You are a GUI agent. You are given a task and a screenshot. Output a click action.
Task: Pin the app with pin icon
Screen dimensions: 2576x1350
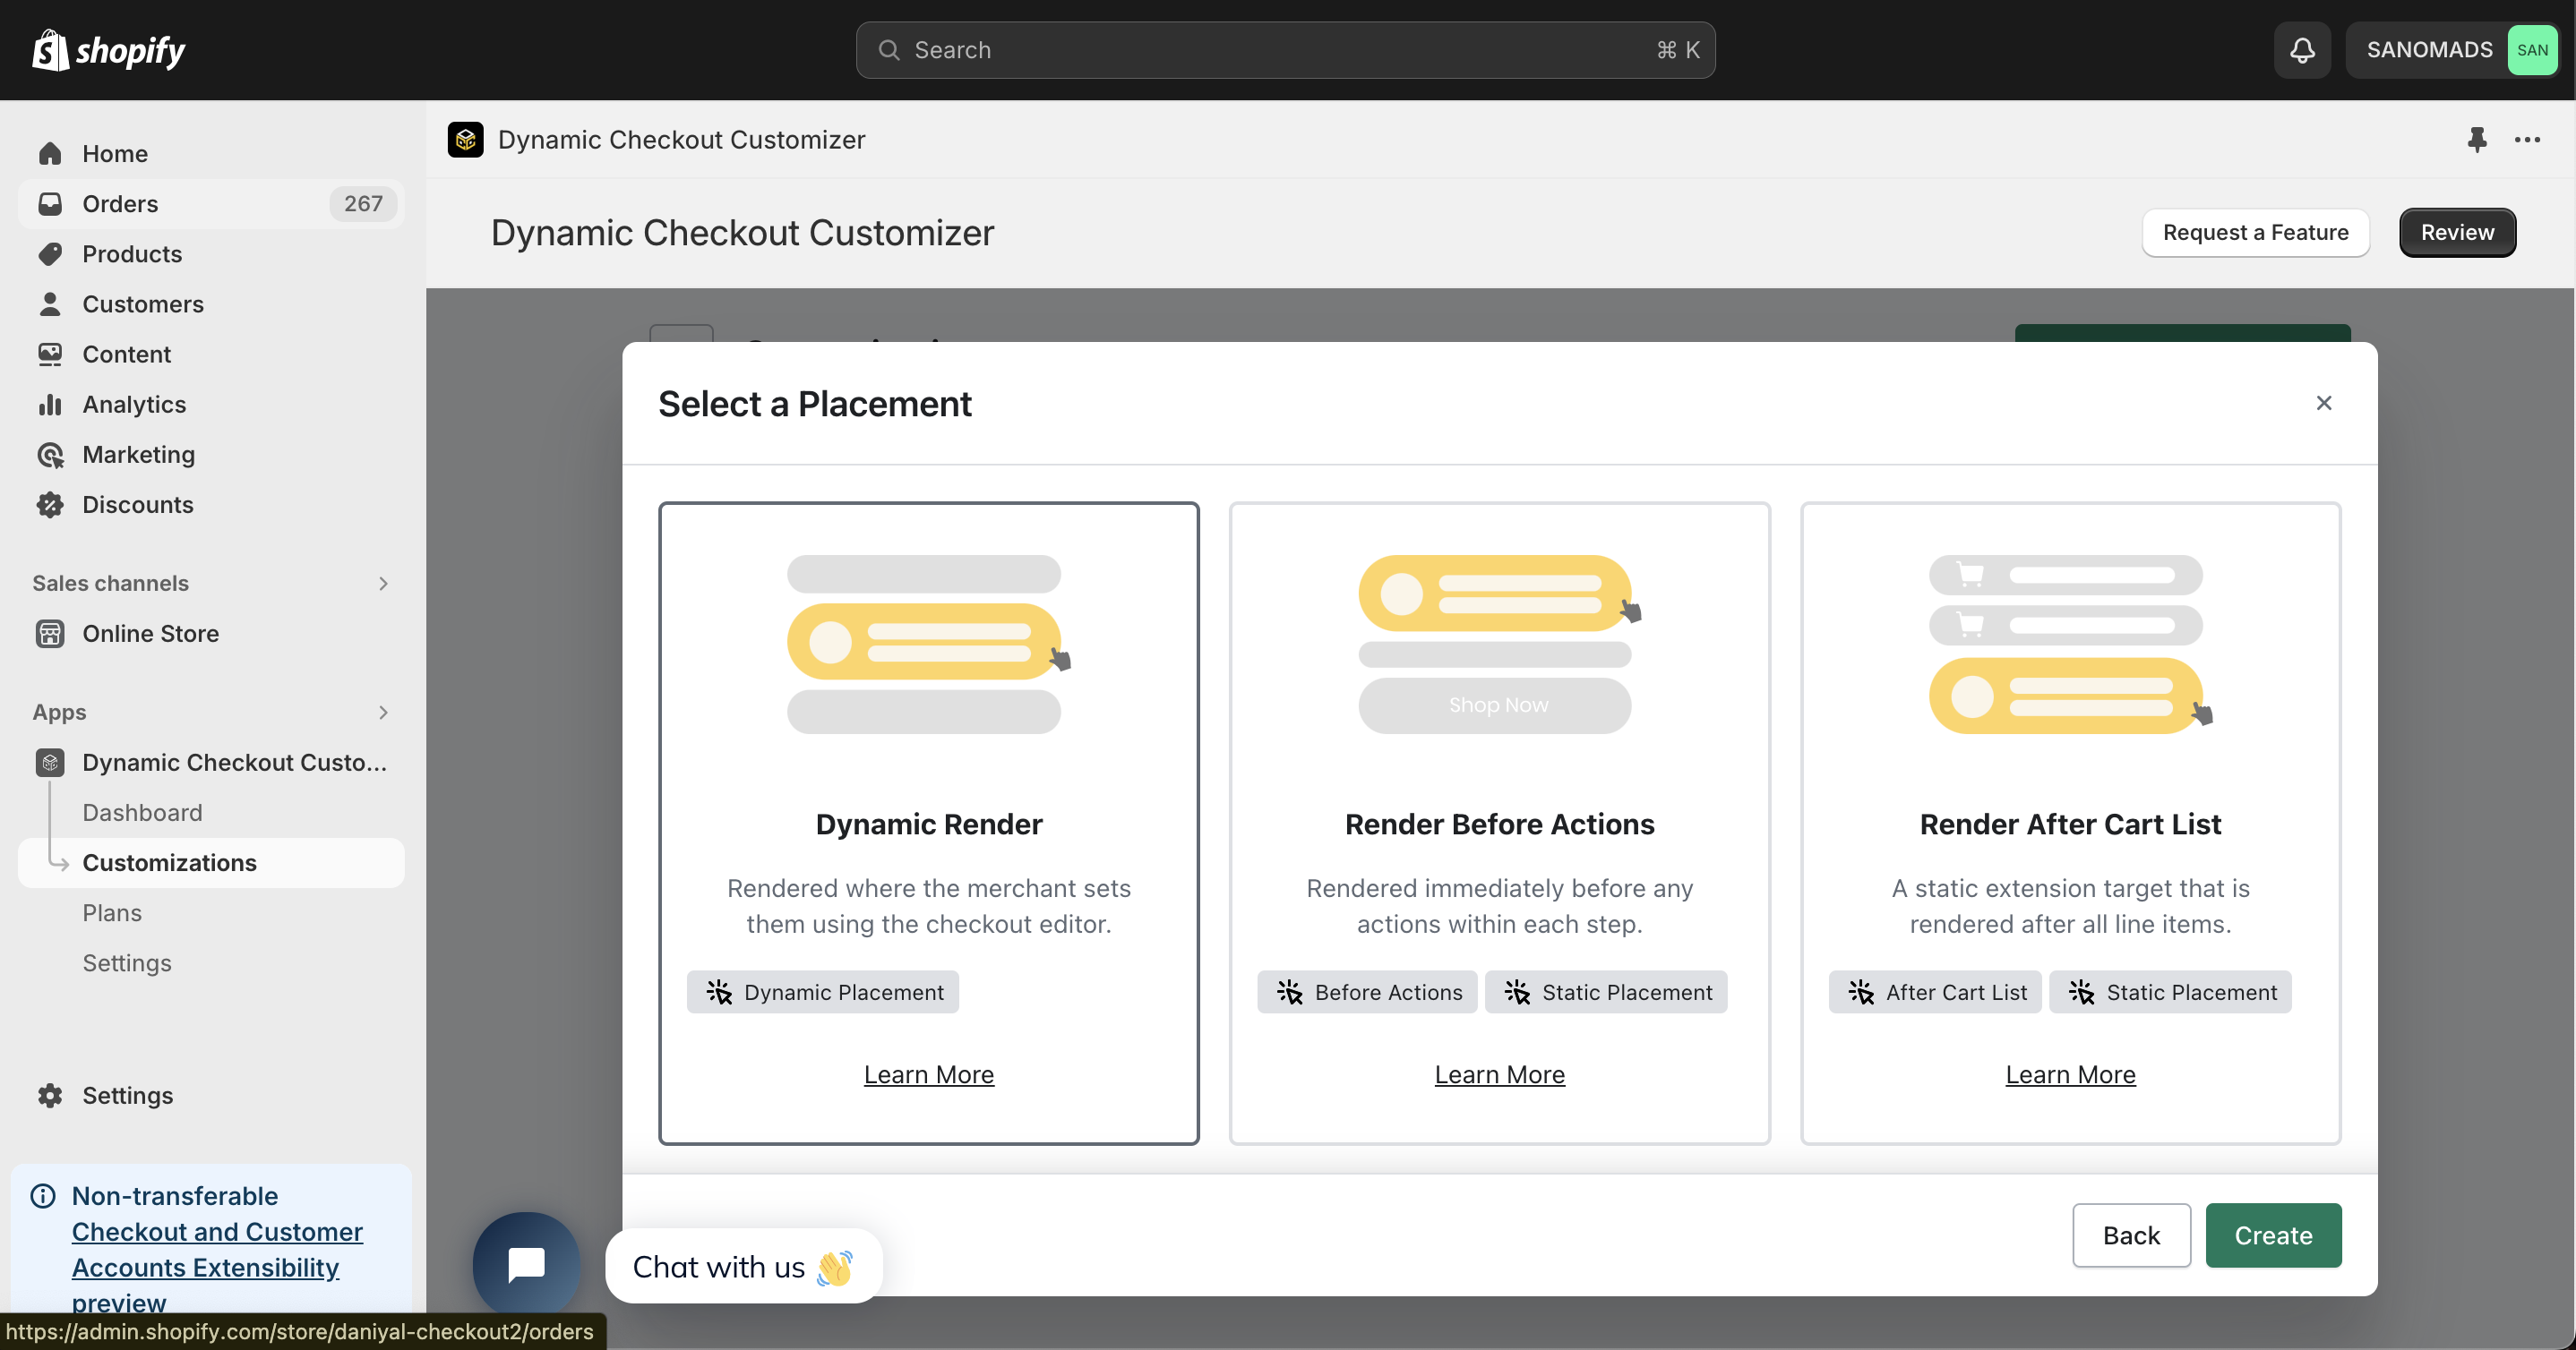2476,140
